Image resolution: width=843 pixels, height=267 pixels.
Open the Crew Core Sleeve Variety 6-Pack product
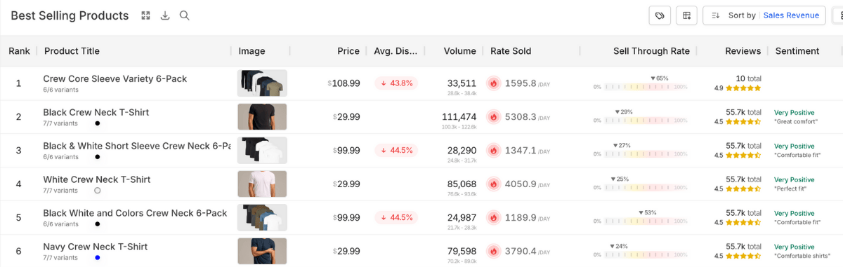115,79
